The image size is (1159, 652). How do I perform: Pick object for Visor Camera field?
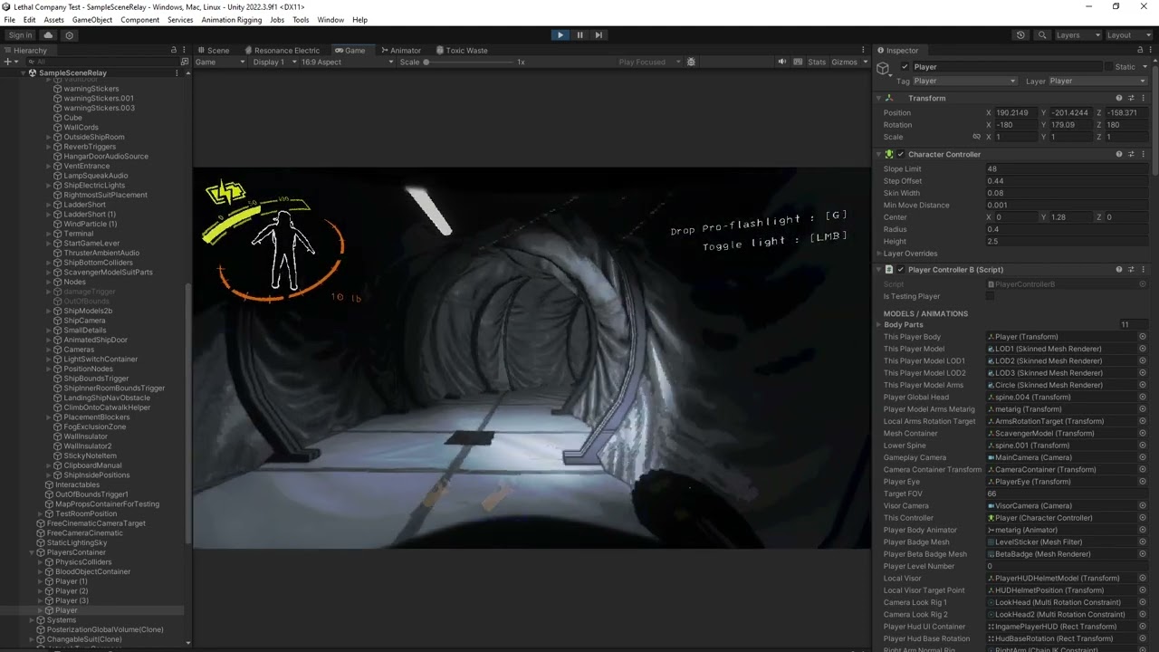1143,505
